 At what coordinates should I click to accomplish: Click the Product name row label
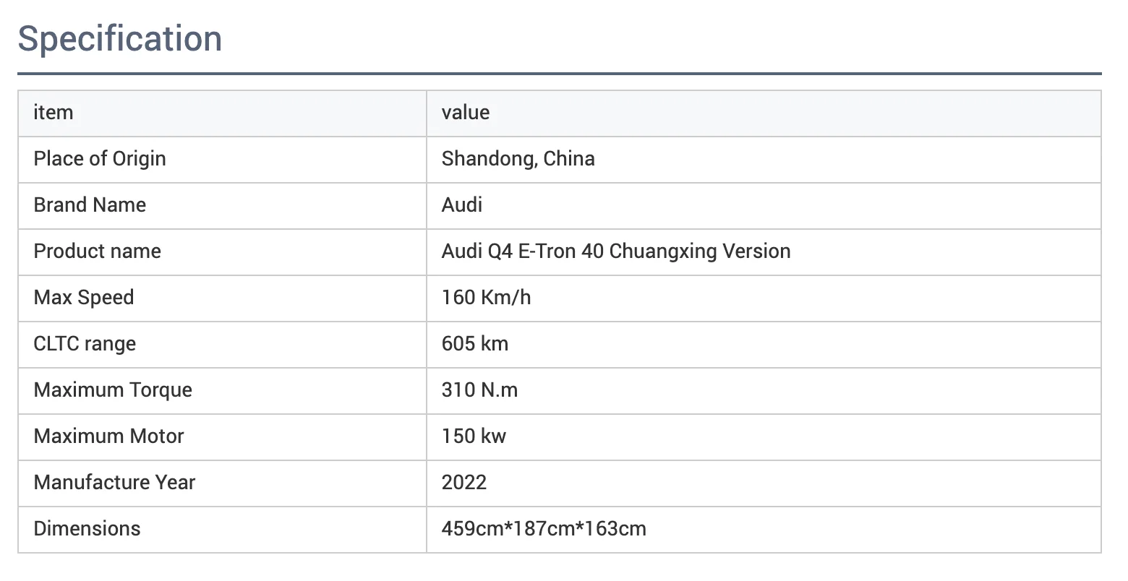pyautogui.click(x=97, y=251)
